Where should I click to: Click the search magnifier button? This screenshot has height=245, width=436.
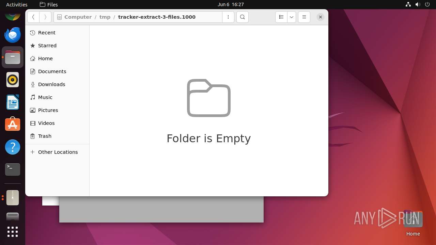click(243, 17)
